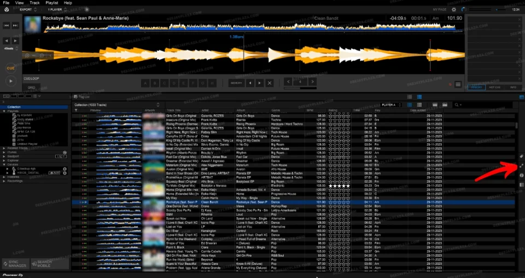525x278 pixels.
Task: Open the EXPORT mode dropdown
Action: point(28,10)
